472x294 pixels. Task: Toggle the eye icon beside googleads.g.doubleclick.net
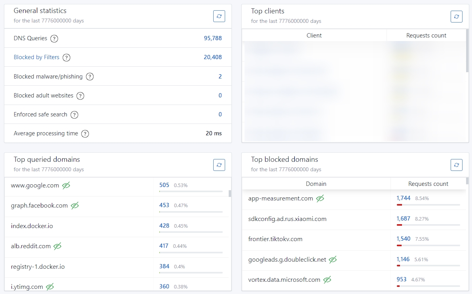[x=333, y=260]
